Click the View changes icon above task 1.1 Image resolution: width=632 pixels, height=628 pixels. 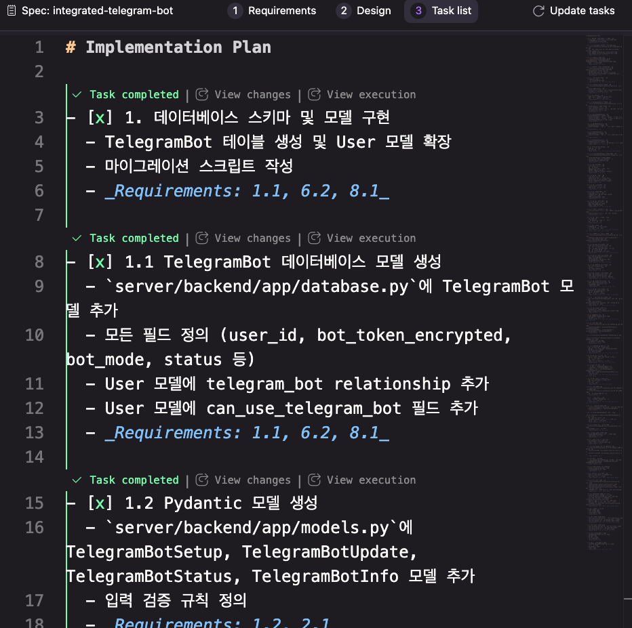201,238
